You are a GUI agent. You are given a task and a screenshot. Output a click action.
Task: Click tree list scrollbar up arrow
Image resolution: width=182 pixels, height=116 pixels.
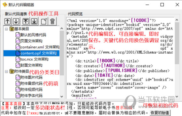tap(62, 28)
